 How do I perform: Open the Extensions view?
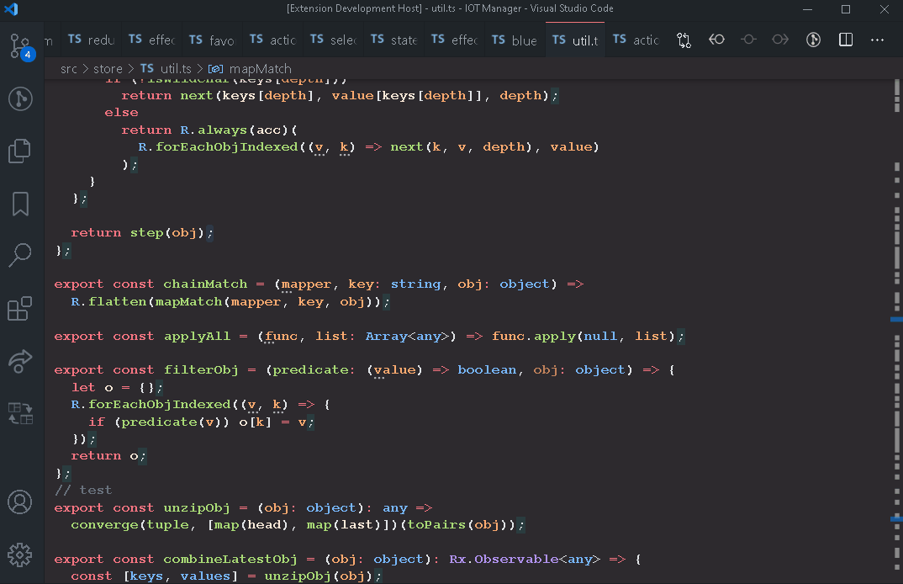20,309
